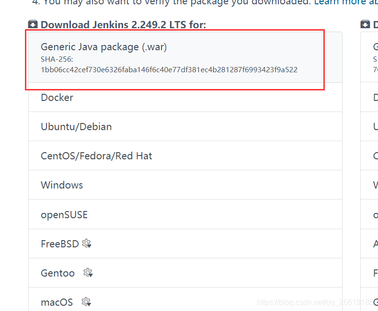Click the gear icon beside Gentoo
Screen dimensions: 378x311
pos(88,273)
